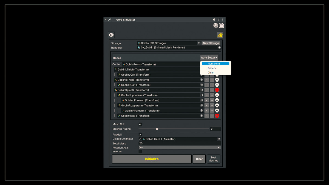Click the Goblin (SO_Storage) object field
The image size is (329, 185).
(x=169, y=43)
